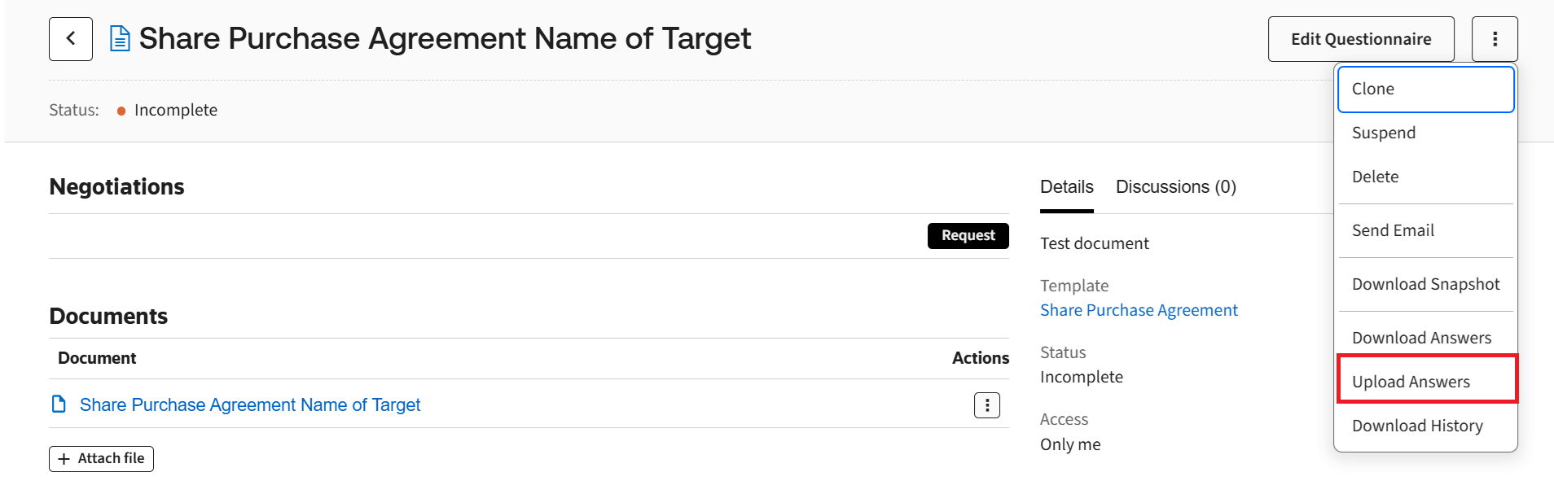Open Share Purchase Agreement Name of Target document
Screen dimensions: 1554x494
(250, 405)
